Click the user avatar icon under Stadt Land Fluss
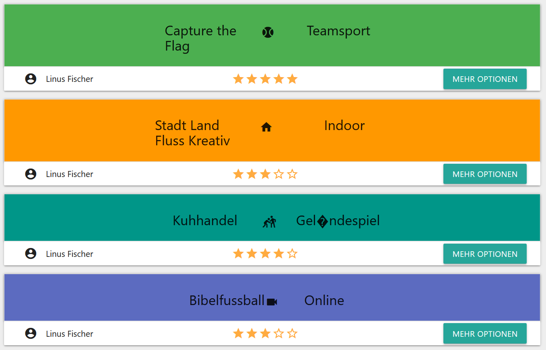 pyautogui.click(x=31, y=174)
